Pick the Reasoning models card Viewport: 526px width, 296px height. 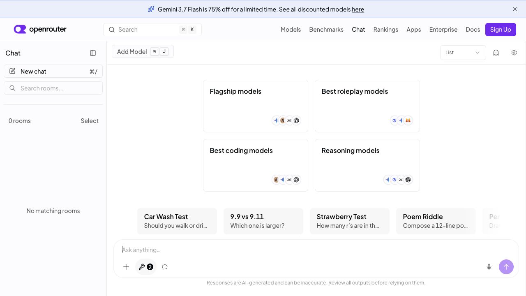tap(367, 165)
